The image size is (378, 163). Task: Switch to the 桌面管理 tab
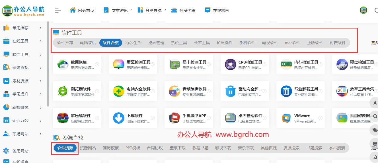(156, 43)
